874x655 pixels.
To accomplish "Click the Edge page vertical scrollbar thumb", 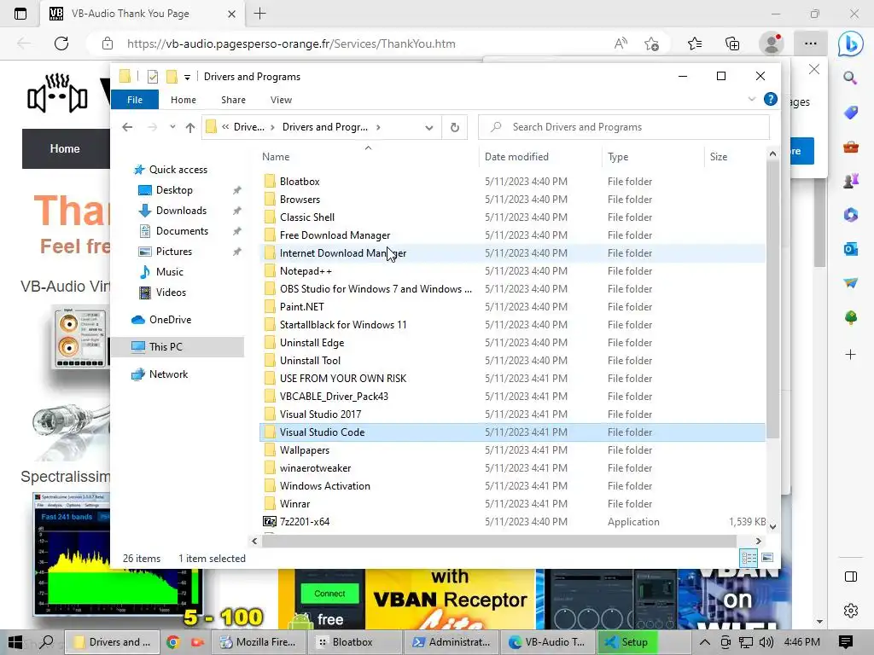I will pyautogui.click(x=819, y=223).
